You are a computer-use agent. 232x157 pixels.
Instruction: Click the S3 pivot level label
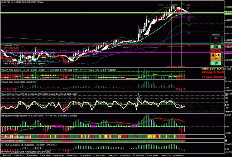pos(189,25)
